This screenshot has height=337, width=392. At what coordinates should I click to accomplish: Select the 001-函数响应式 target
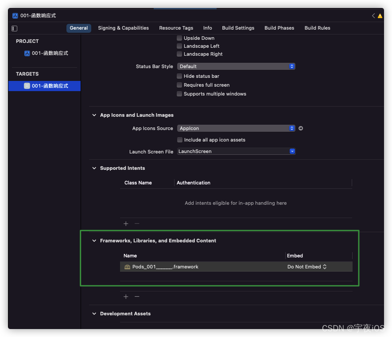click(x=44, y=86)
